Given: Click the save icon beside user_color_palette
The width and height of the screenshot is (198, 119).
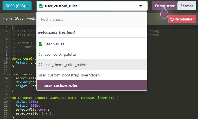Looking at the screenshot, I should pyautogui.click(x=40, y=54).
